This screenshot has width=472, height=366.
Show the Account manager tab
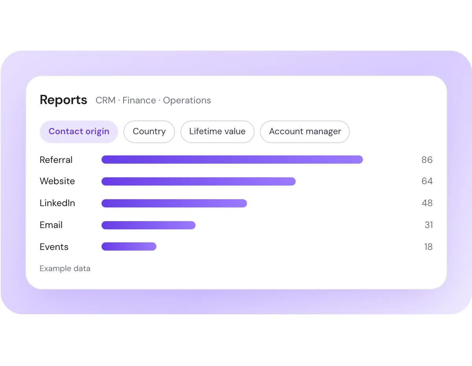[x=305, y=132]
